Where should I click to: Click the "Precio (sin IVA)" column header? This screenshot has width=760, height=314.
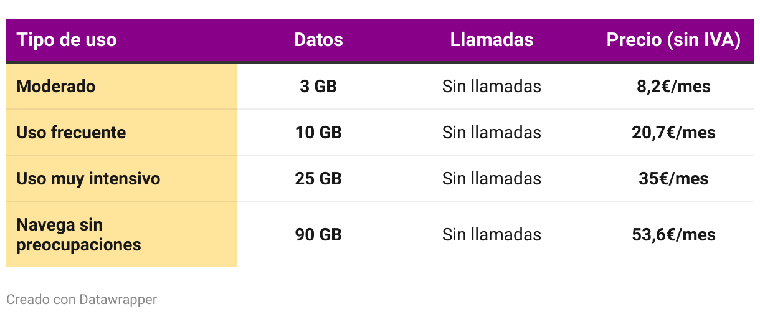[673, 40]
